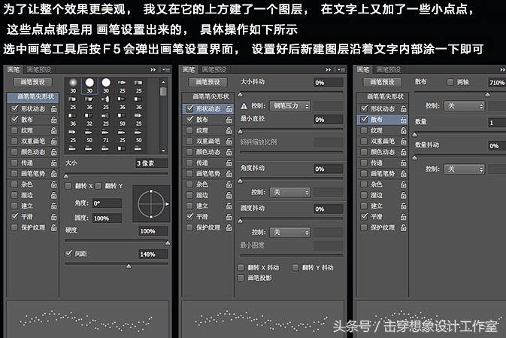
Task: Click the warning triangle beside 控制 钢笔压力
Action: (244, 106)
